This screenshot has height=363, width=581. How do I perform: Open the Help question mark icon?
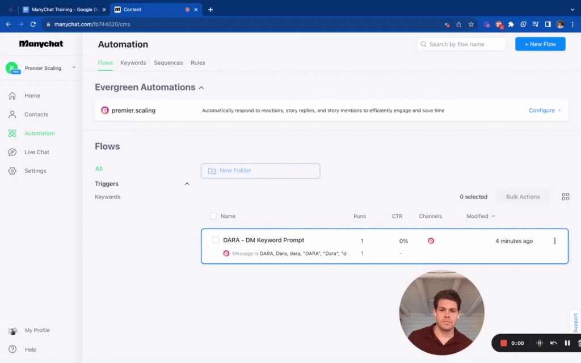(12, 349)
